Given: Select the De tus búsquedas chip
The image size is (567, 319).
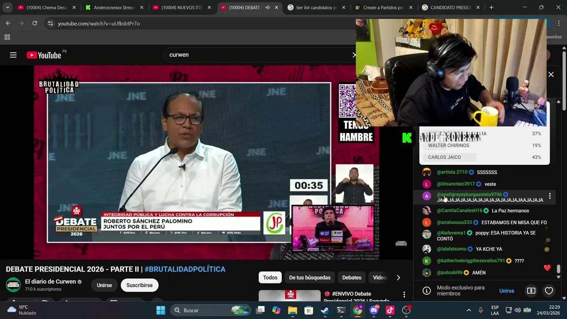Looking at the screenshot, I should (310, 278).
